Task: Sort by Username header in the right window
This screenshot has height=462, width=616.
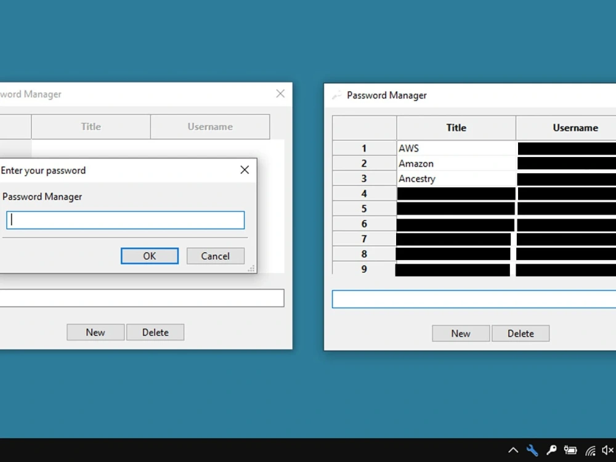Action: 566,128
